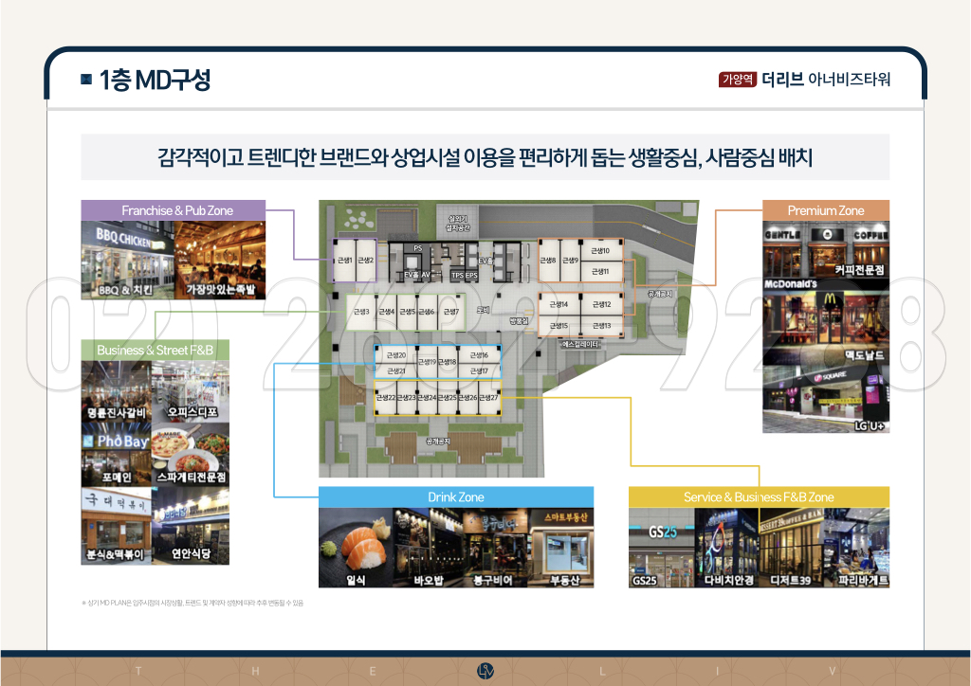Image resolution: width=971 pixels, height=686 pixels.
Task: Open the 오피스디포 store photo
Action: (190, 391)
